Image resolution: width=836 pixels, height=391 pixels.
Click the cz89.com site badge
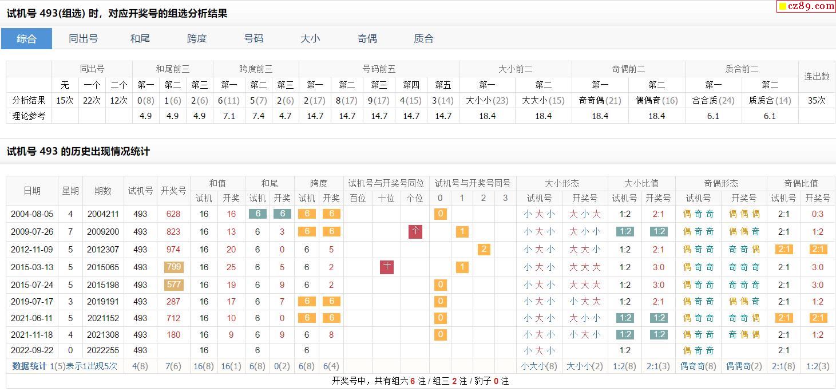click(806, 6)
